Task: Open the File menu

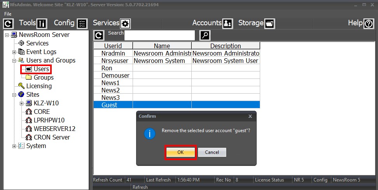Action: coord(8,14)
